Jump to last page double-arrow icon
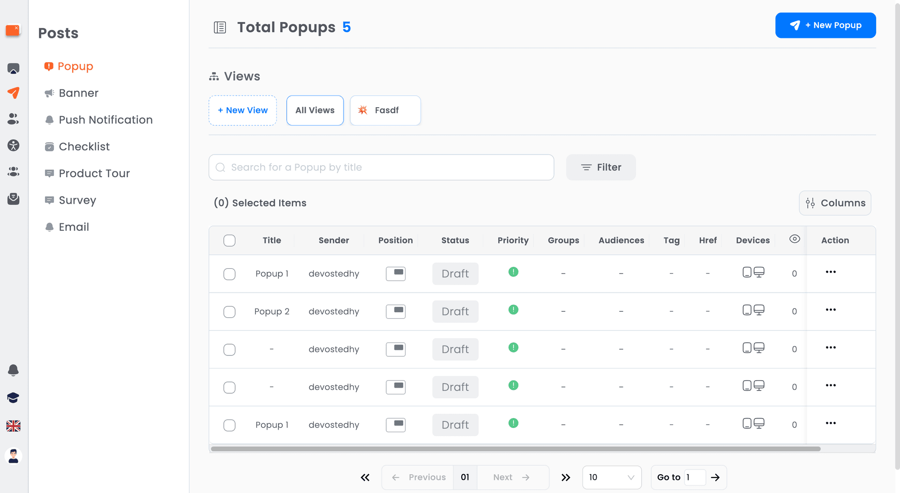This screenshot has height=493, width=900. [566, 478]
